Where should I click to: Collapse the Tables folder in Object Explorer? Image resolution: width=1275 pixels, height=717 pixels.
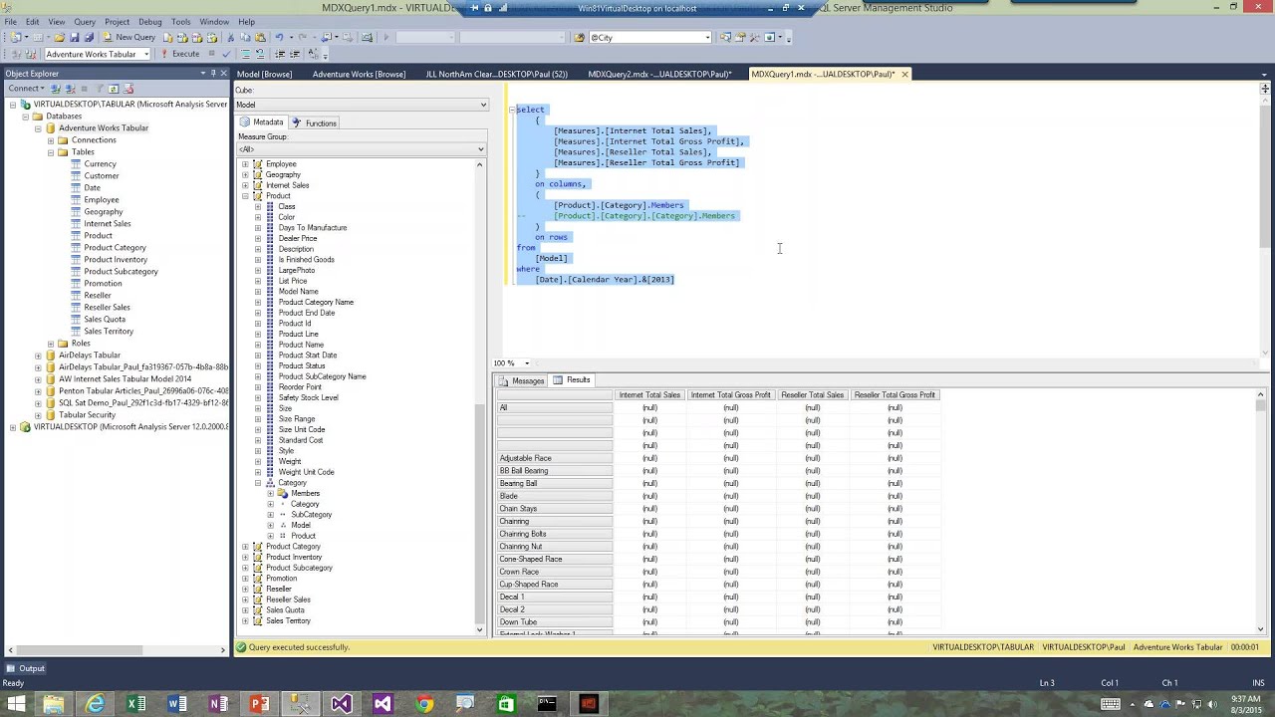[50, 152]
